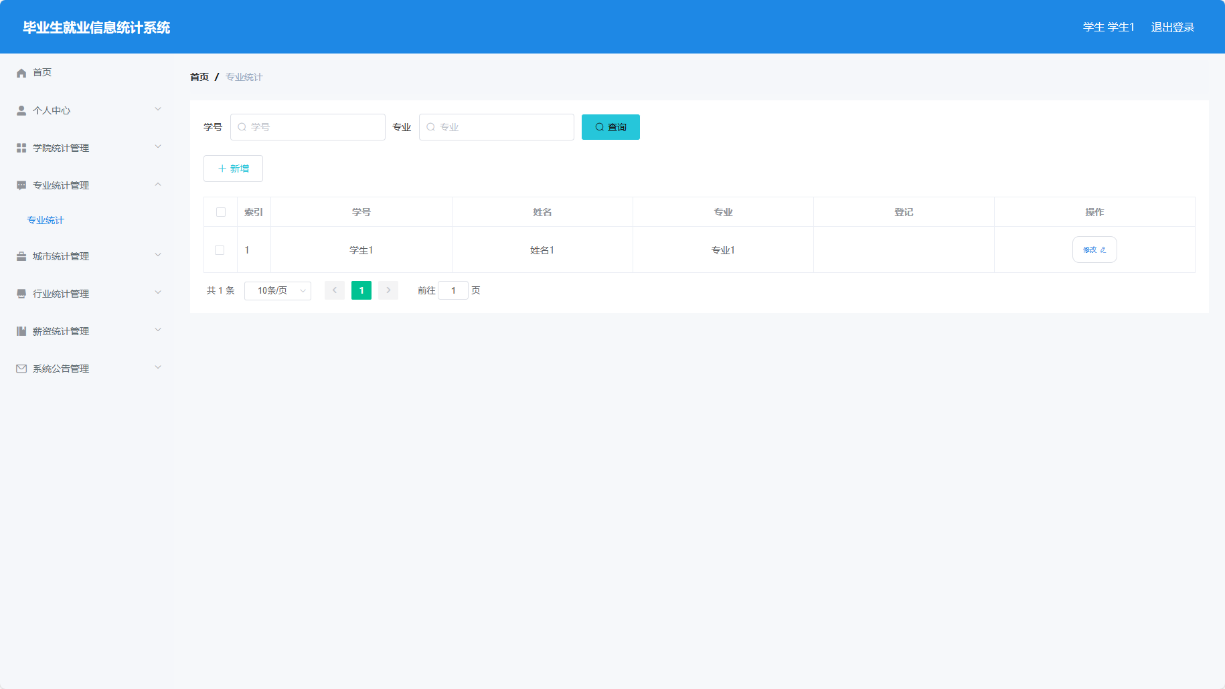Open the 专业统计管理 sidebar menu
This screenshot has width=1225, height=689.
click(x=87, y=185)
